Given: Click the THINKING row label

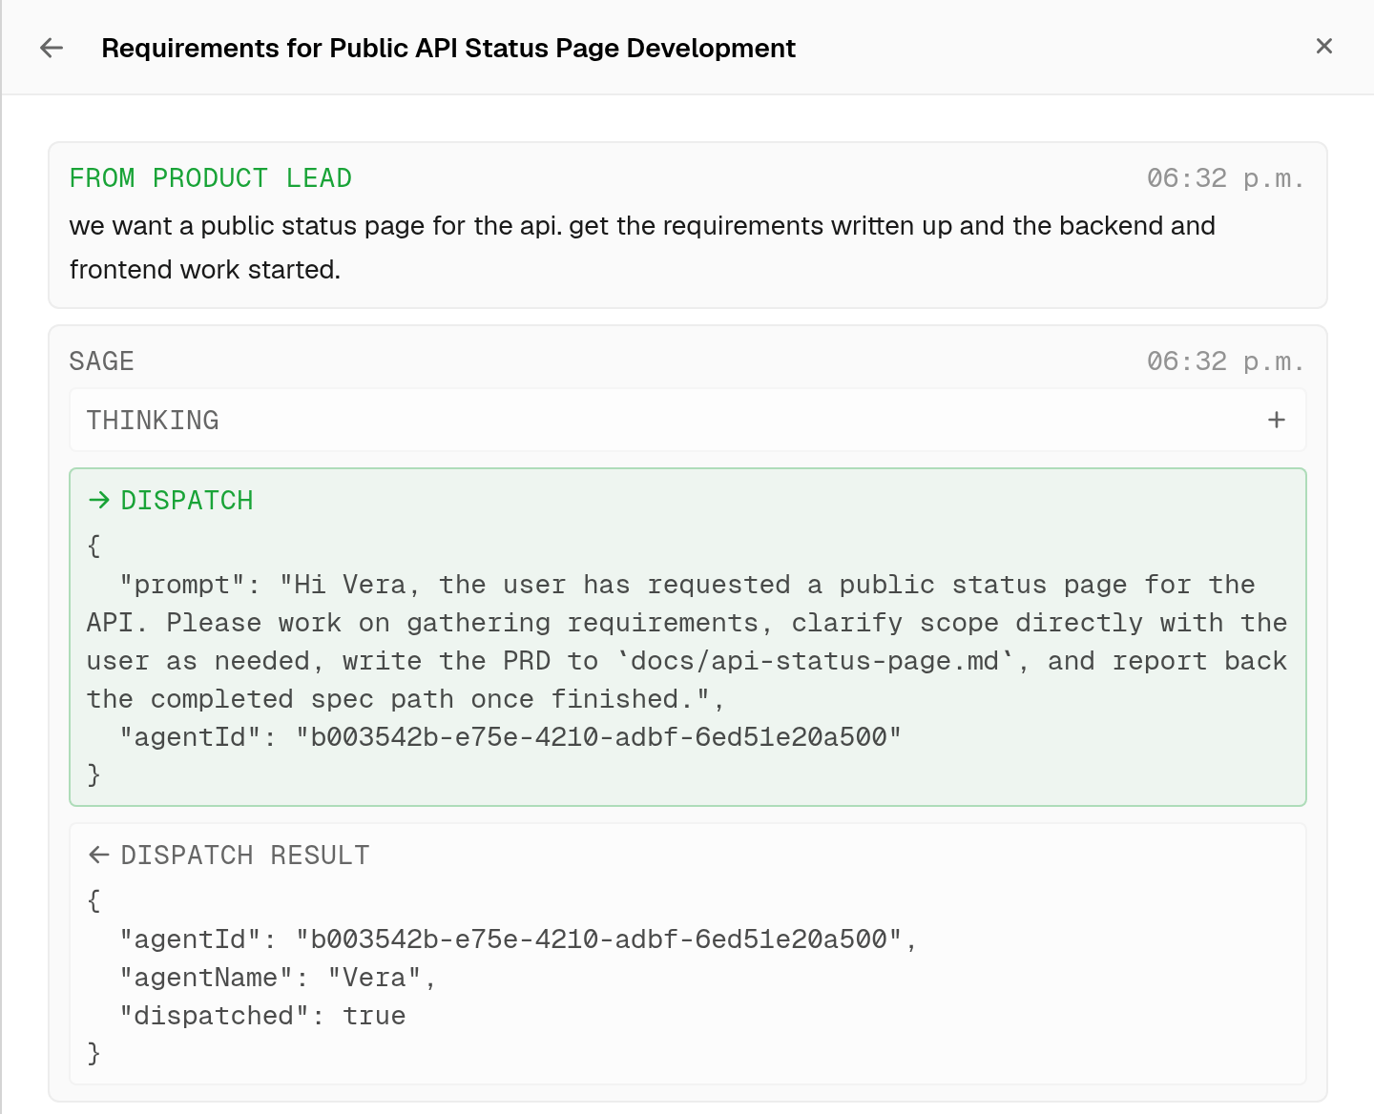Looking at the screenshot, I should click(x=153, y=420).
